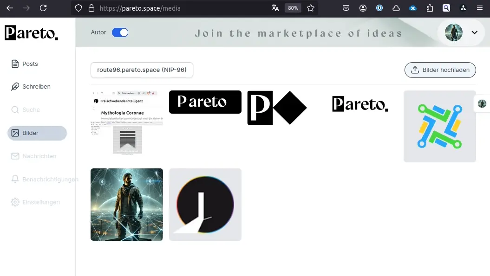
Task: Click the Bilder hochladen button
Action: pyautogui.click(x=440, y=70)
